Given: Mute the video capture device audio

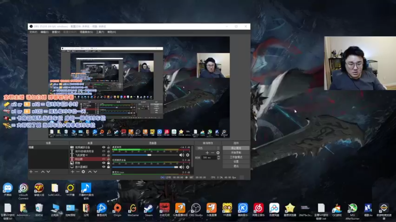Looking at the screenshot, I should click(182, 167).
